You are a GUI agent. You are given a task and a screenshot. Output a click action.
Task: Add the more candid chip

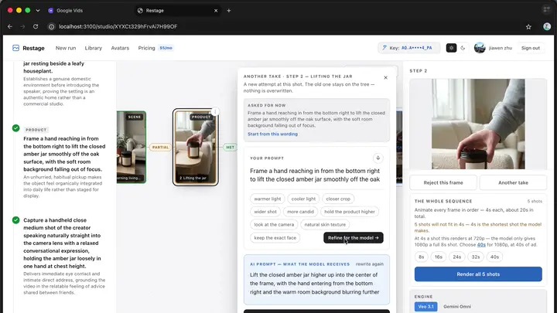point(300,212)
